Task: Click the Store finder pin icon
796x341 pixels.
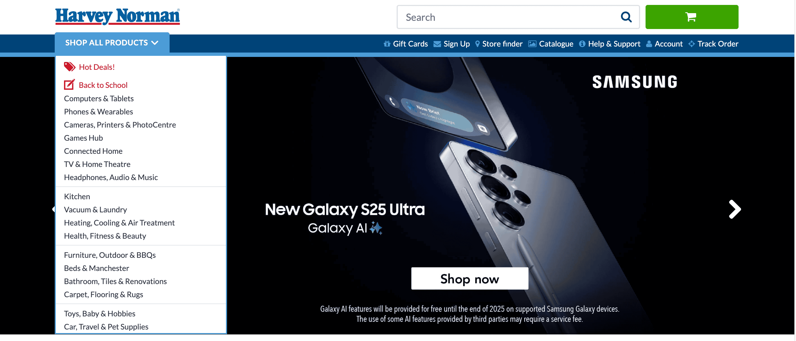Action: coord(477,44)
